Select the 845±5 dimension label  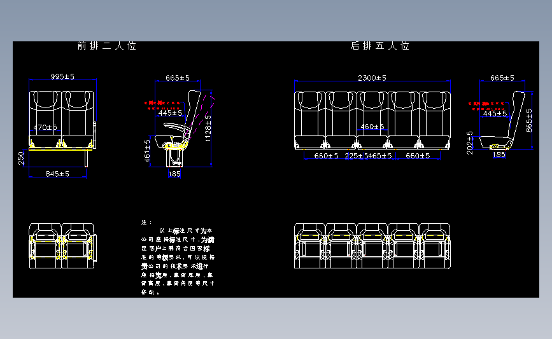click(x=57, y=174)
